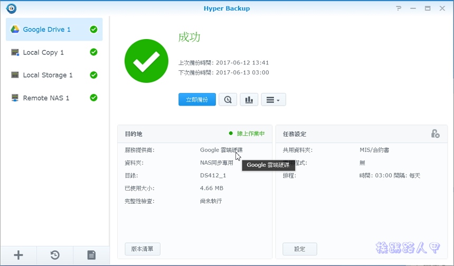The width and height of the screenshot is (454, 266).
Task: Click the 目的地 panel header
Action: click(x=134, y=134)
